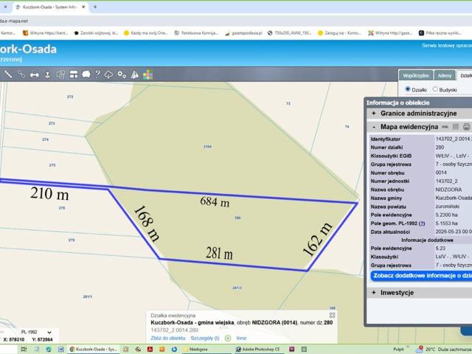Click the help (?) link beside Pole geom. PL-1992
Viewport: 472px width, 354px height.
pyautogui.click(x=422, y=223)
